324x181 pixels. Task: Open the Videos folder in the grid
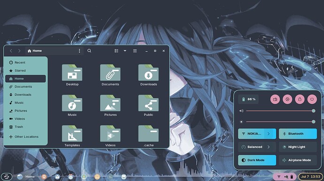pos(110,136)
